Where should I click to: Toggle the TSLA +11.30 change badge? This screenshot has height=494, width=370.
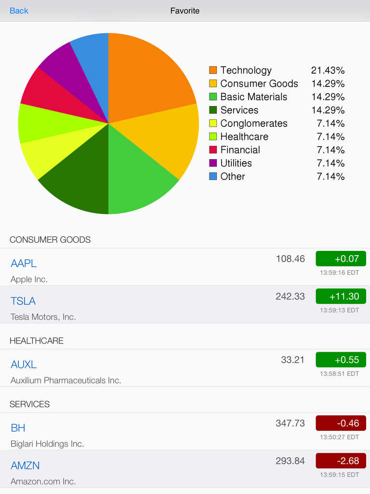point(341,297)
